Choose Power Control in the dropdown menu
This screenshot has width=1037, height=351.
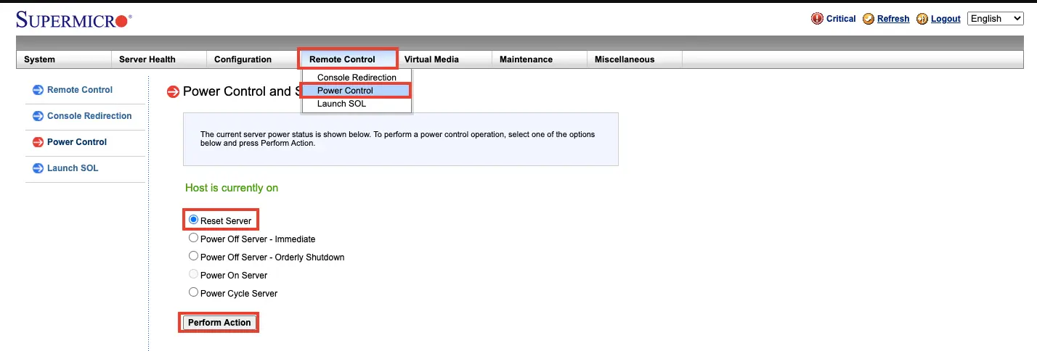[x=357, y=91]
